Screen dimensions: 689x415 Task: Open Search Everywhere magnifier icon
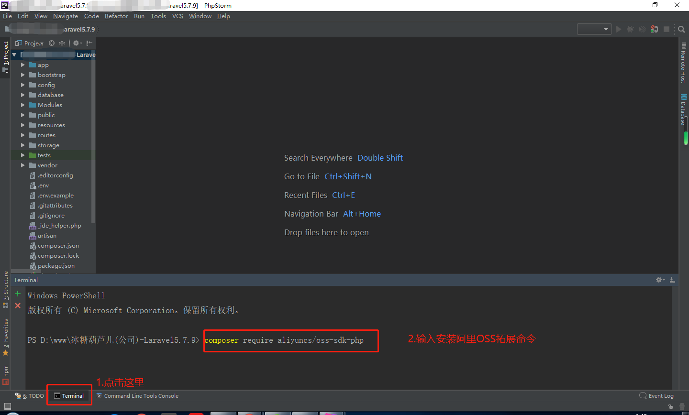pyautogui.click(x=681, y=29)
